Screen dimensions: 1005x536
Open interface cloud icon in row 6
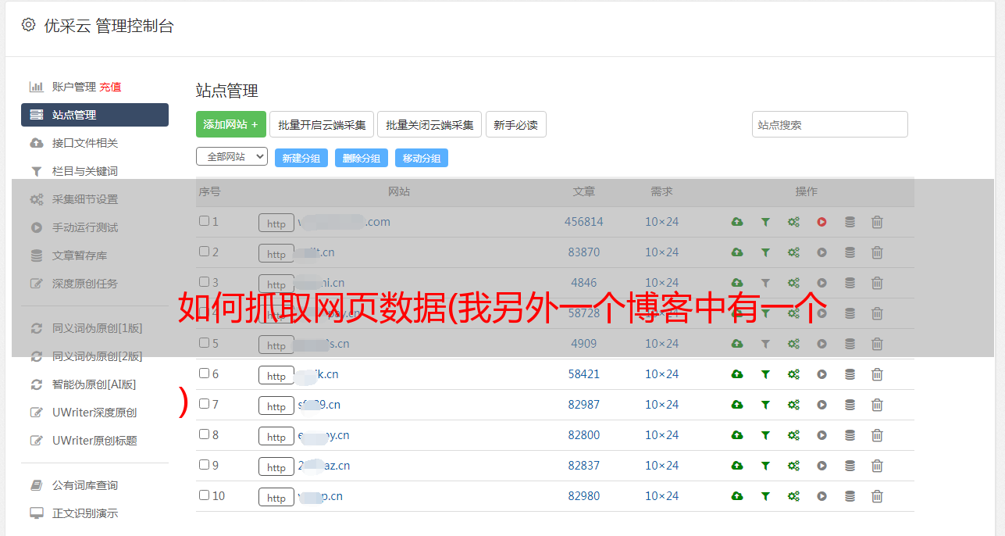[x=737, y=374]
